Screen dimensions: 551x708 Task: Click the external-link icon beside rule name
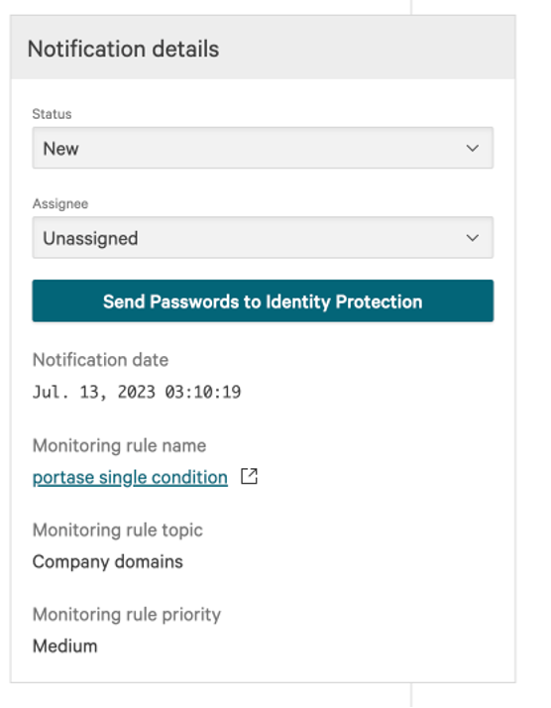(x=249, y=476)
